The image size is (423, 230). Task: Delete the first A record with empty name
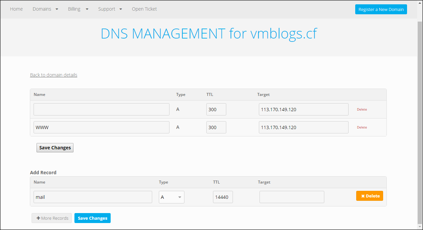pos(362,110)
